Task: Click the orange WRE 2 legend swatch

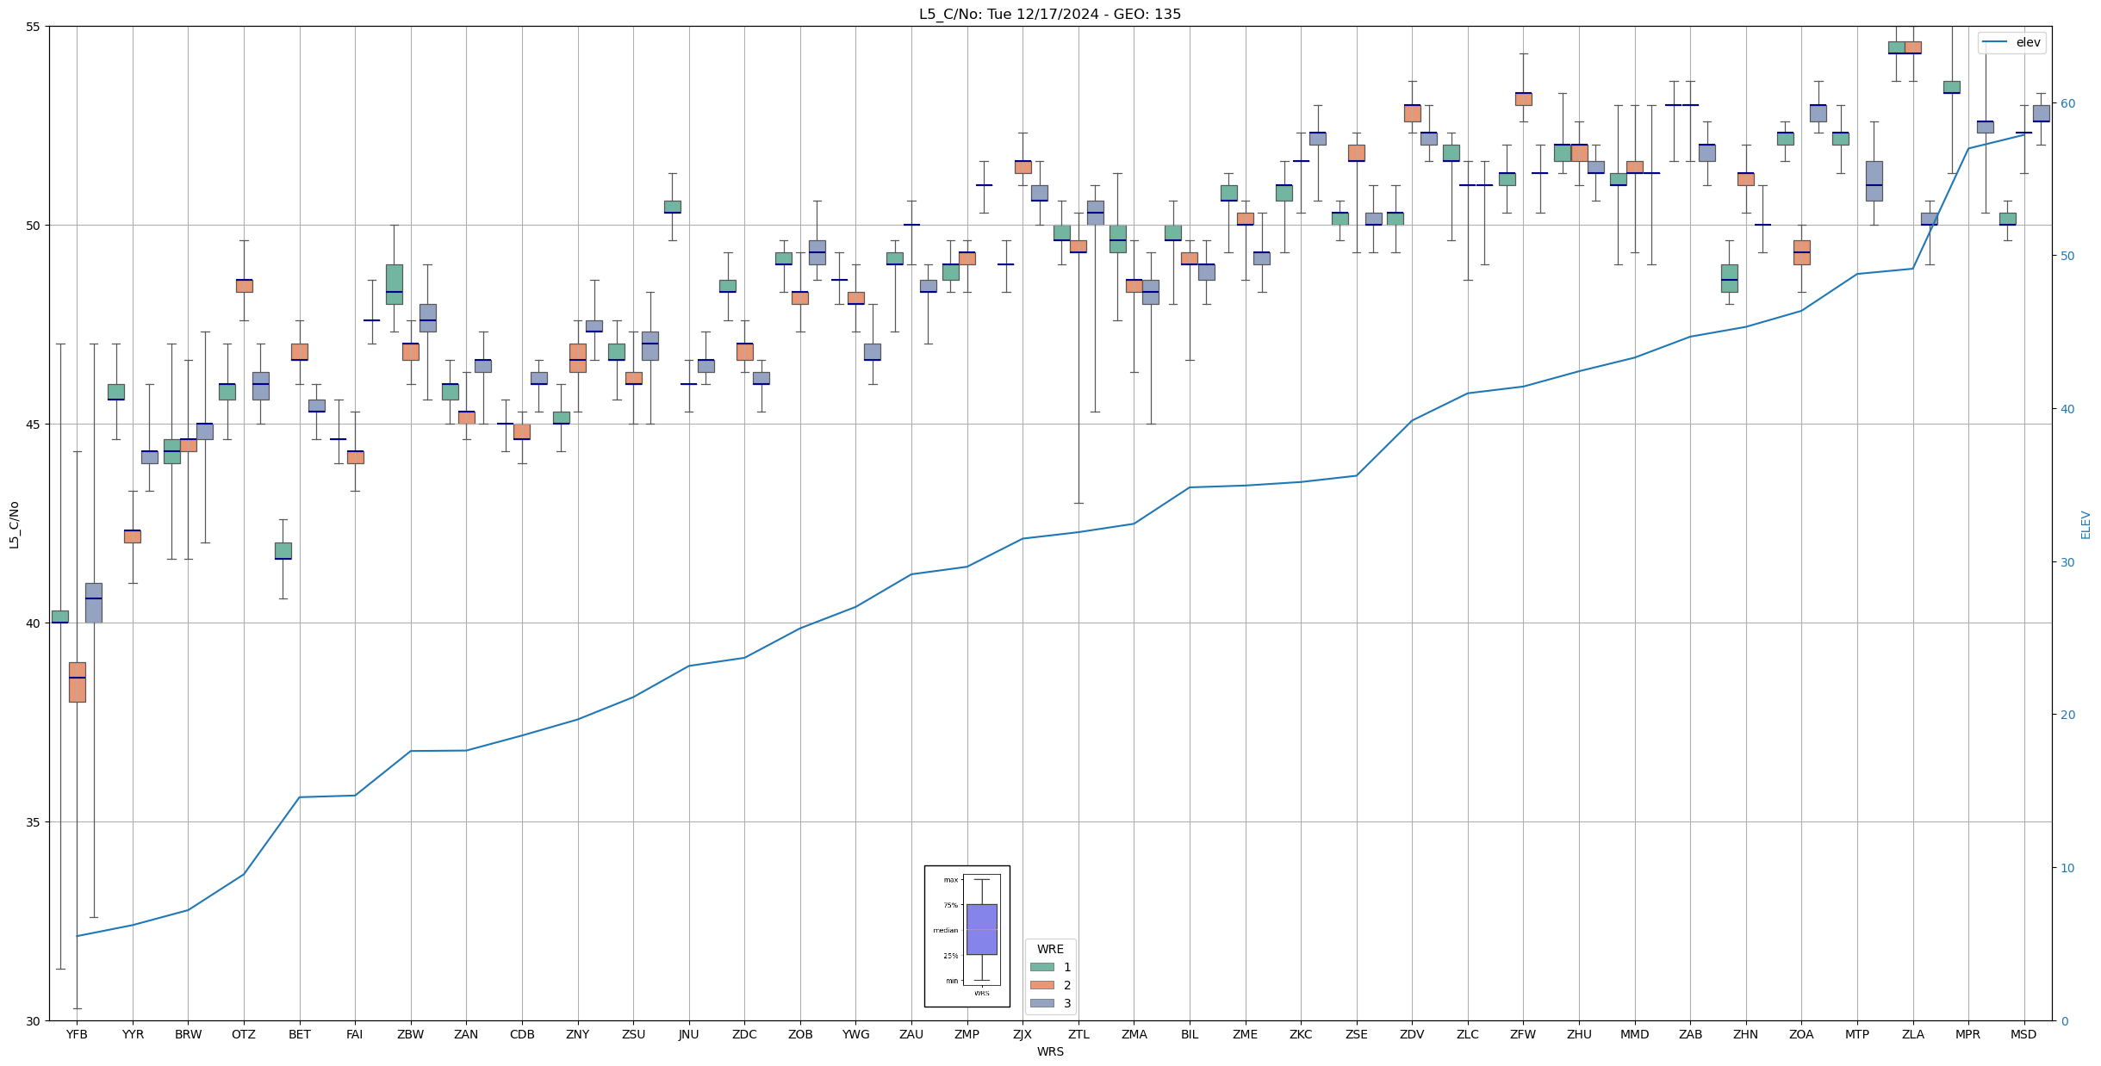Action: tap(1041, 985)
